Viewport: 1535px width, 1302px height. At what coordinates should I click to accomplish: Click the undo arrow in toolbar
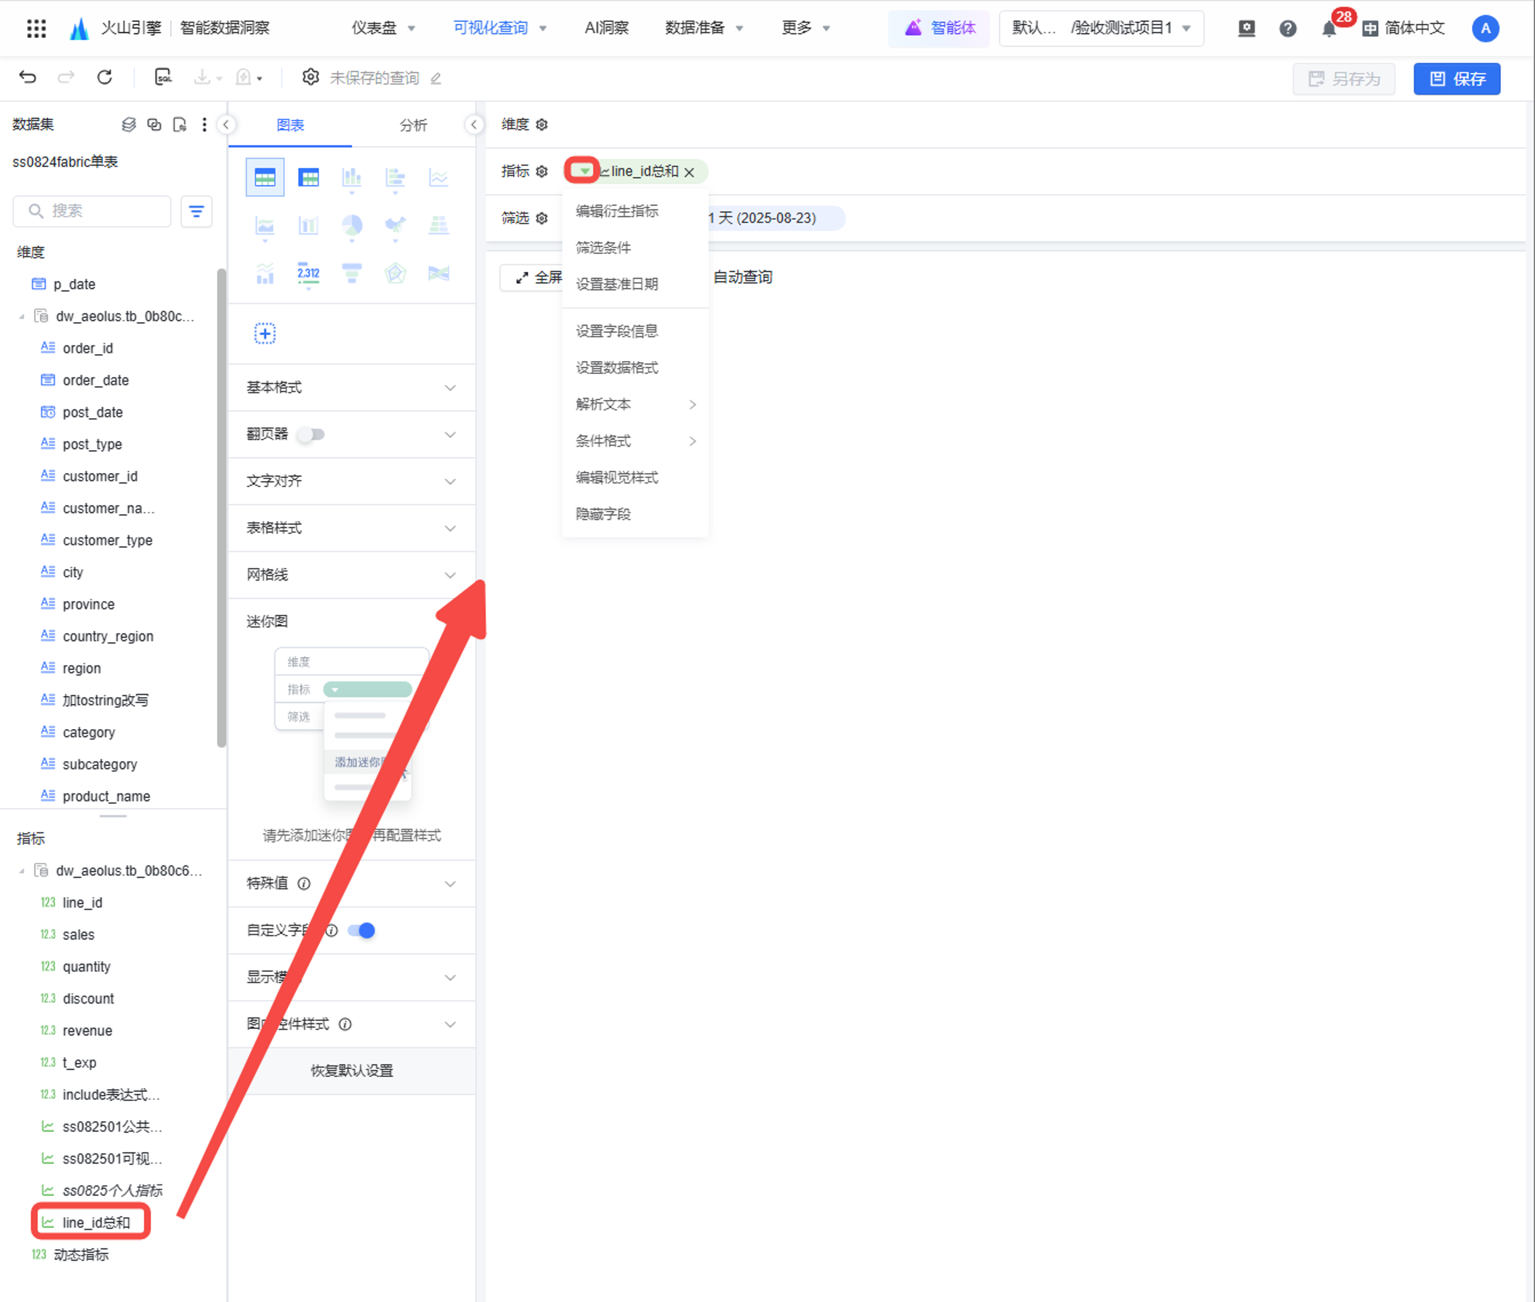pyautogui.click(x=27, y=77)
